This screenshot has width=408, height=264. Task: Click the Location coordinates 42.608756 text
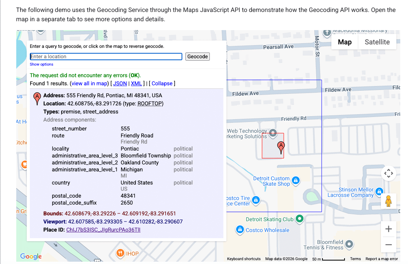[x=94, y=104]
